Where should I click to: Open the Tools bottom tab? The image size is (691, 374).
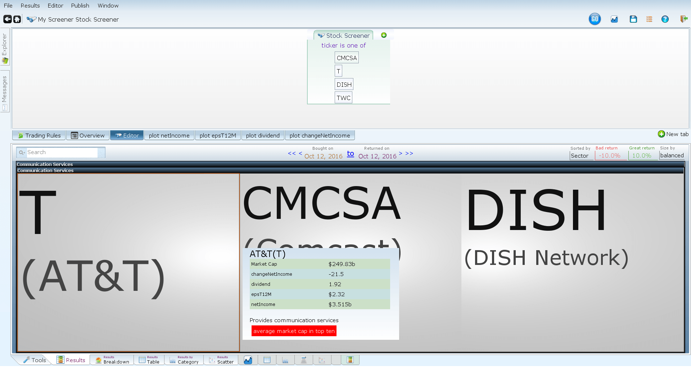pos(35,360)
